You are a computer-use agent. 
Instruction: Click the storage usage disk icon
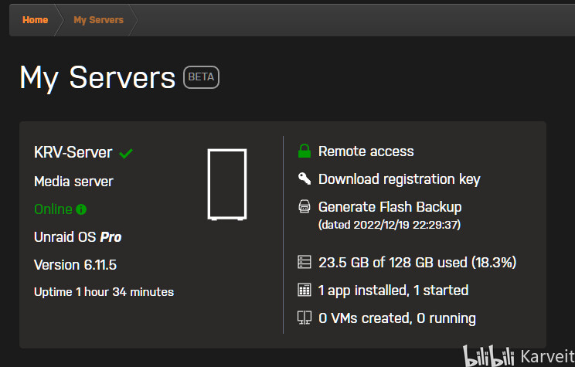click(x=305, y=263)
